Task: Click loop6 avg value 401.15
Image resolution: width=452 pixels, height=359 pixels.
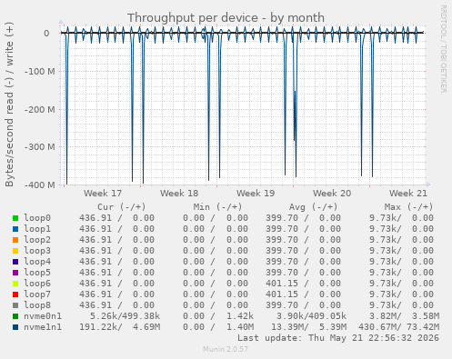Action: pos(282,284)
